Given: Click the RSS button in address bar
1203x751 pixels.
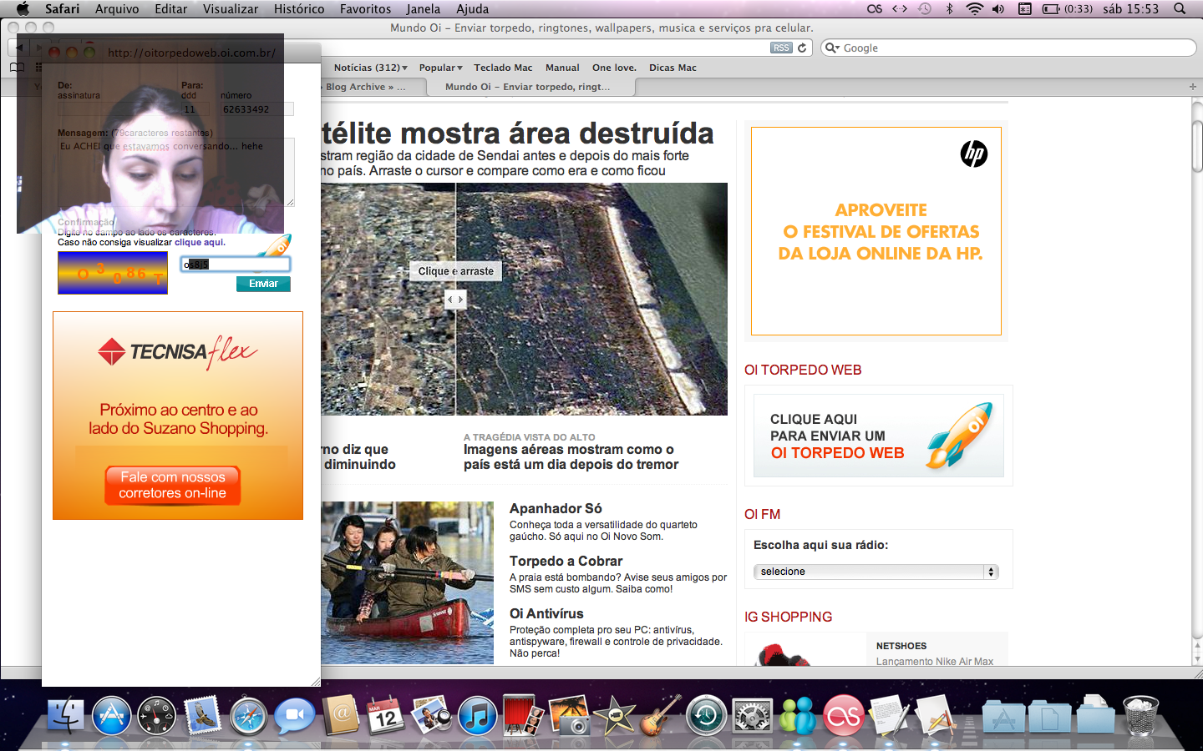Looking at the screenshot, I should point(781,48).
